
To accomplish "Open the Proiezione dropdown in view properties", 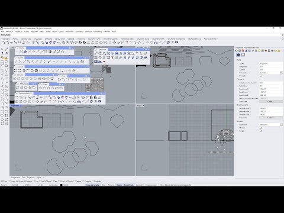I will click(281, 73).
